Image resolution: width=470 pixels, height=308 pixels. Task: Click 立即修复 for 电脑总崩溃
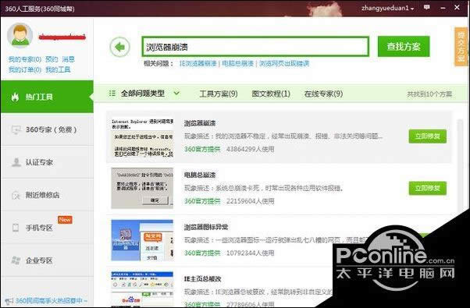click(427, 188)
